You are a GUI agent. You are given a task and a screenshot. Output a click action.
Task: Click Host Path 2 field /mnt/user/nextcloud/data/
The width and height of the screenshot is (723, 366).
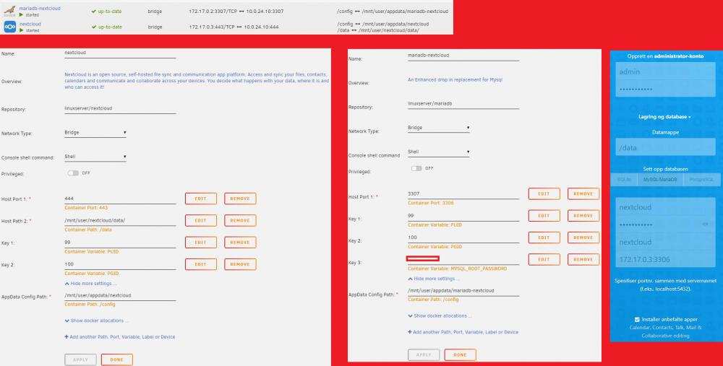click(120, 221)
